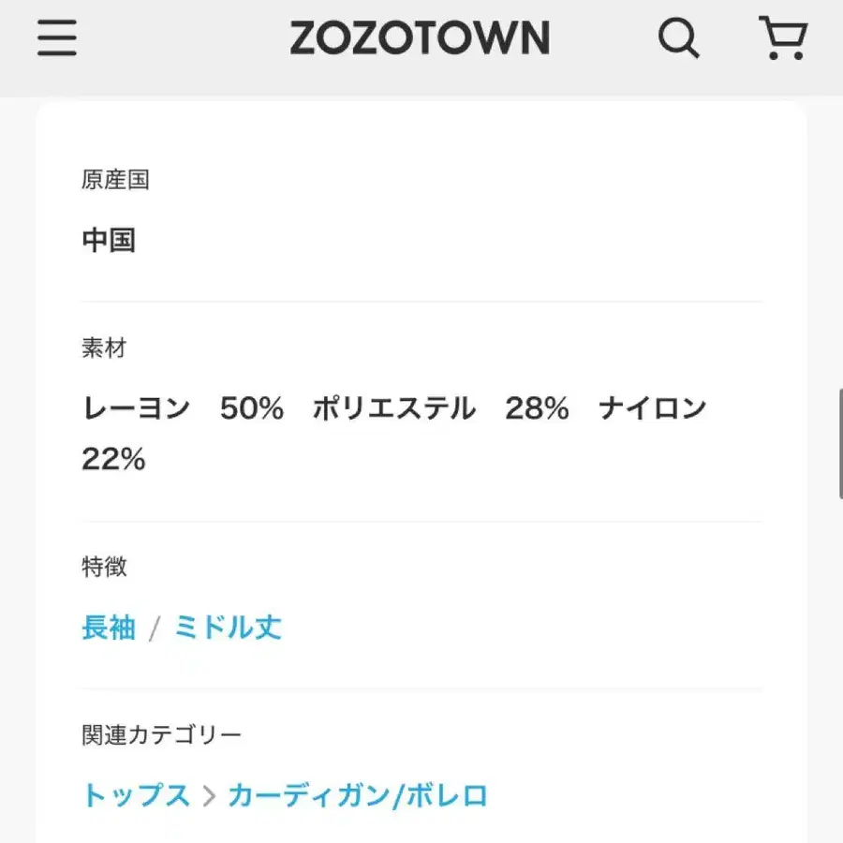Open the hamburger navigation menu
Image resolution: width=843 pixels, height=843 pixels.
click(x=57, y=39)
